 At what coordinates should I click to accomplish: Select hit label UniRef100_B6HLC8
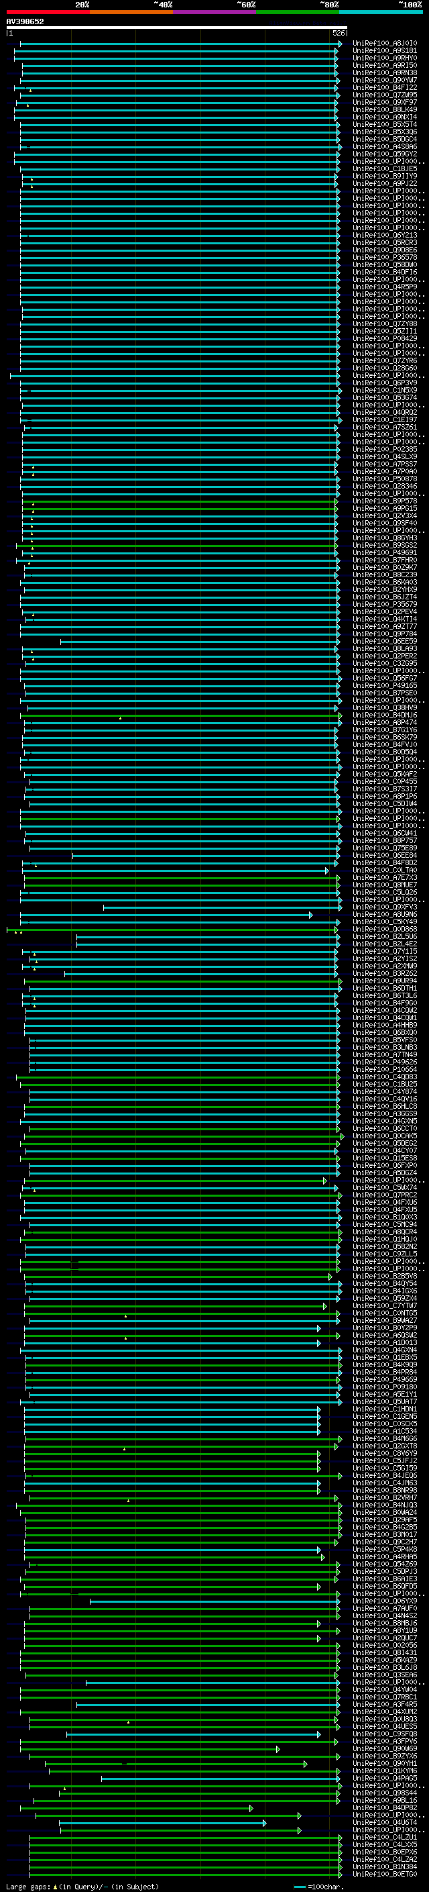(384, 1106)
